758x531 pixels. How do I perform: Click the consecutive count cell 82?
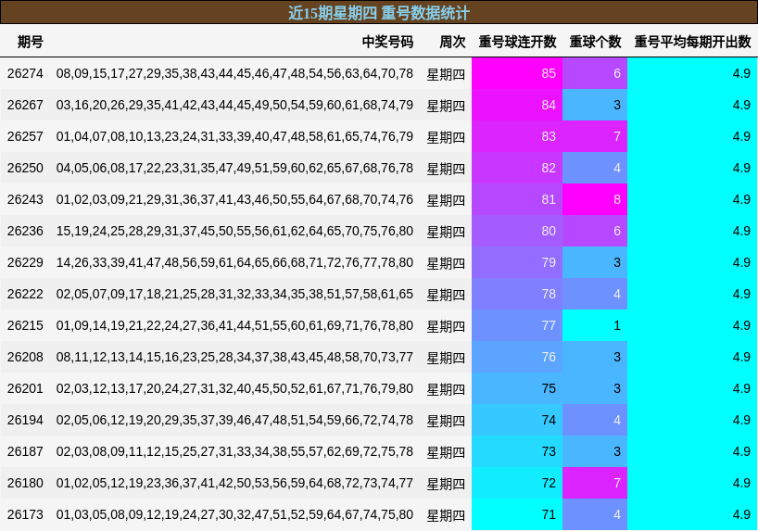(x=517, y=168)
